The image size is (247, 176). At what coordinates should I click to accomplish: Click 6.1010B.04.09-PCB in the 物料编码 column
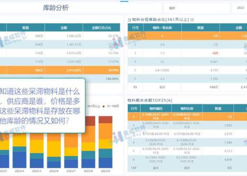156,134
